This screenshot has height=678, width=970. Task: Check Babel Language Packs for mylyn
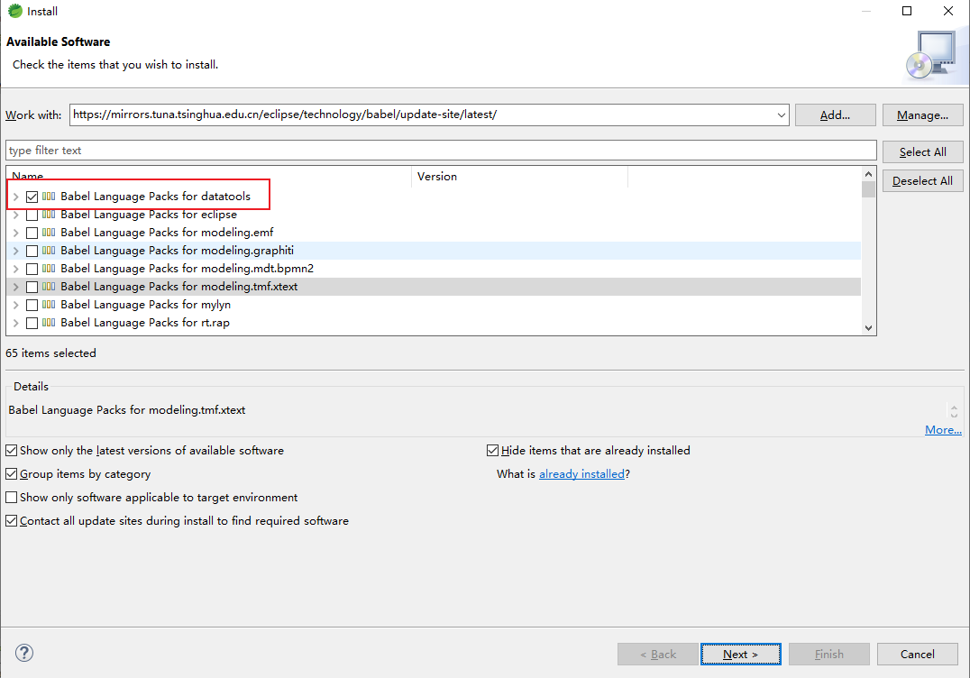[32, 305]
